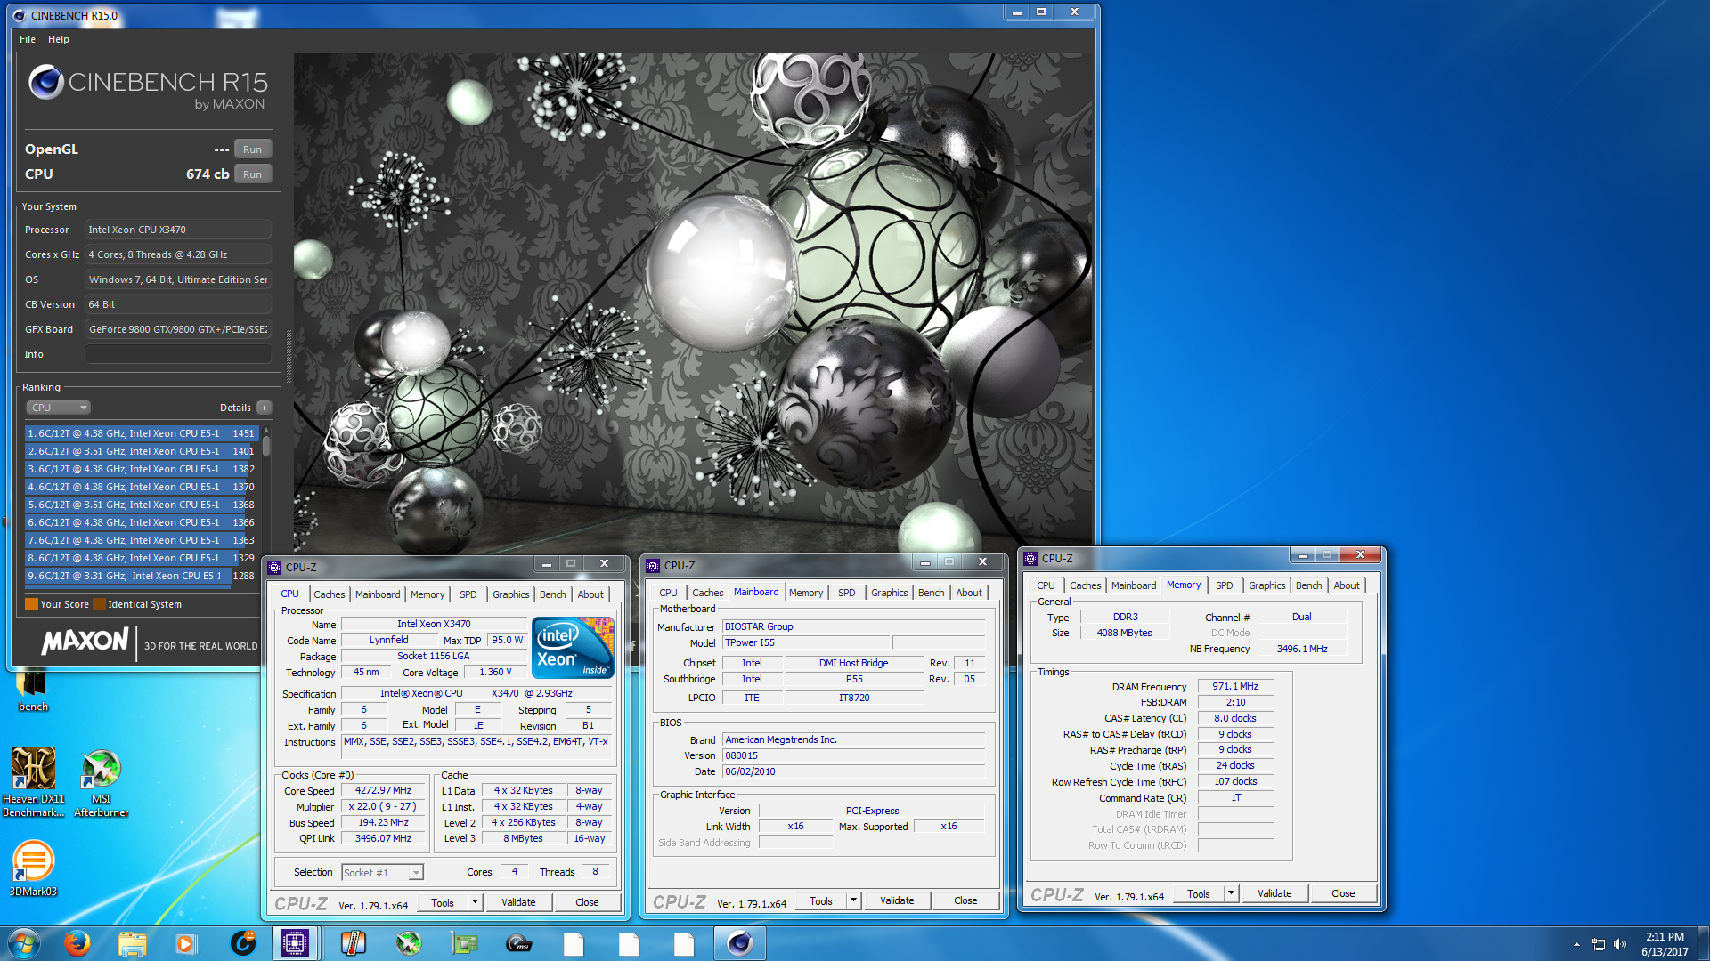Image resolution: width=1710 pixels, height=961 pixels.
Task: Click the Cinebench title bar app icon
Action: click(x=19, y=15)
